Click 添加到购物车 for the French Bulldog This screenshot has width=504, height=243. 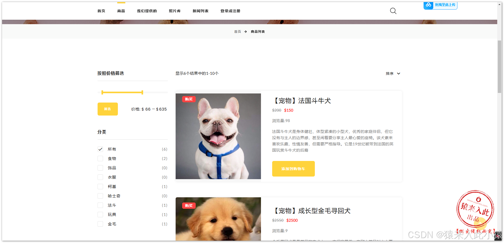[x=293, y=169]
